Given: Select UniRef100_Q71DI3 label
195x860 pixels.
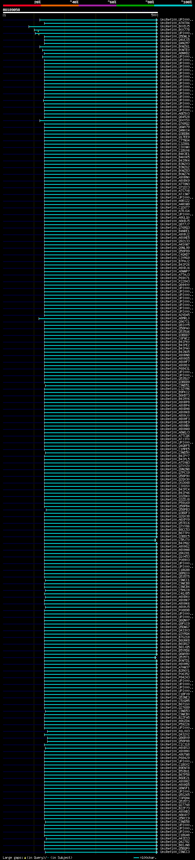Looking at the screenshot, I should point(175,187).
